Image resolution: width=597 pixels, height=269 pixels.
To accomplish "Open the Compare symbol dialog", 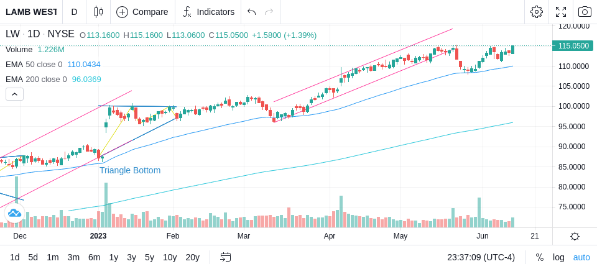I will click(x=142, y=12).
